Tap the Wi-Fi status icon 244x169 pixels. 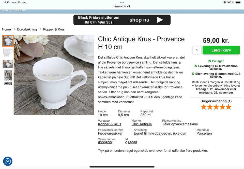[x=225, y=2]
